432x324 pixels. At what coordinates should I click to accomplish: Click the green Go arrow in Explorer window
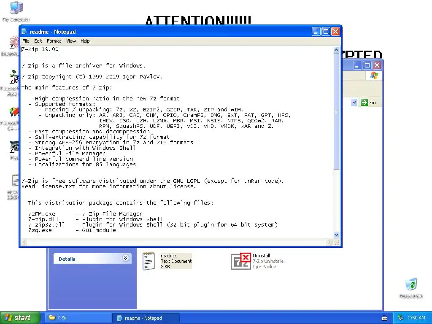click(x=364, y=103)
